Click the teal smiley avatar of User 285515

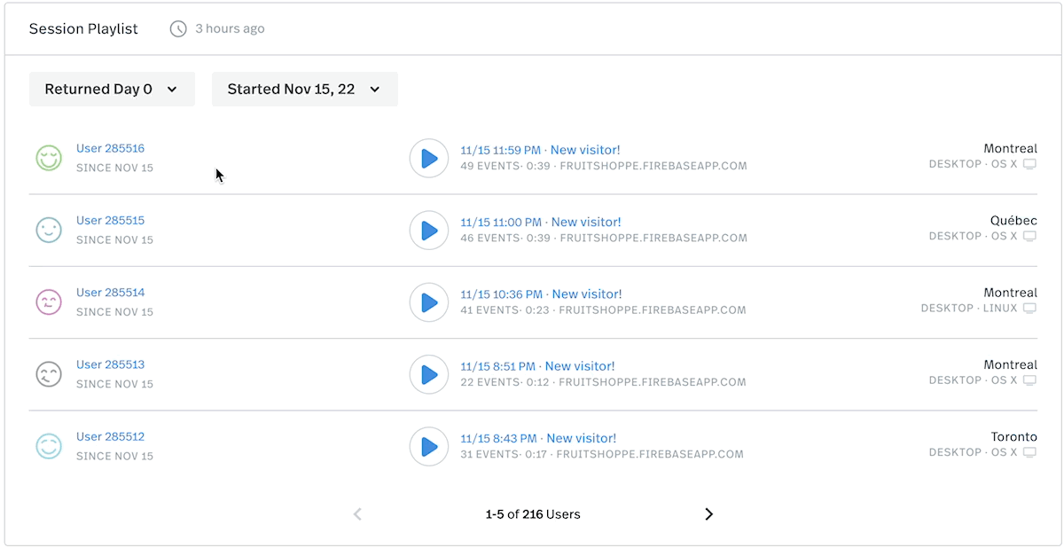pos(49,231)
